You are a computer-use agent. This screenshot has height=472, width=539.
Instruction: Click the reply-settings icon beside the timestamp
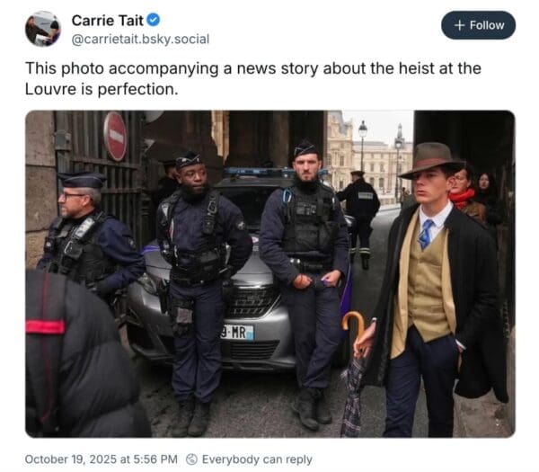[192, 459]
